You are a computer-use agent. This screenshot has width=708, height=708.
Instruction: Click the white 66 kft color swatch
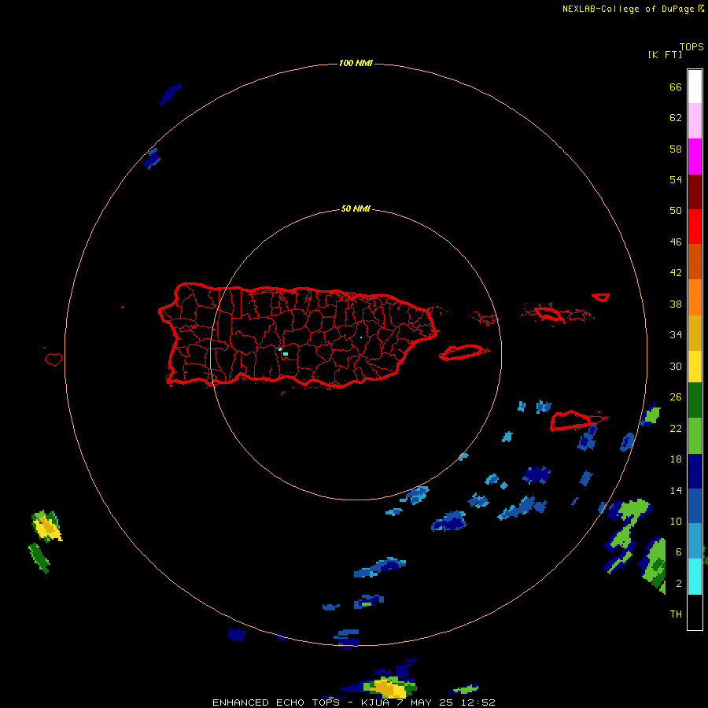point(695,87)
